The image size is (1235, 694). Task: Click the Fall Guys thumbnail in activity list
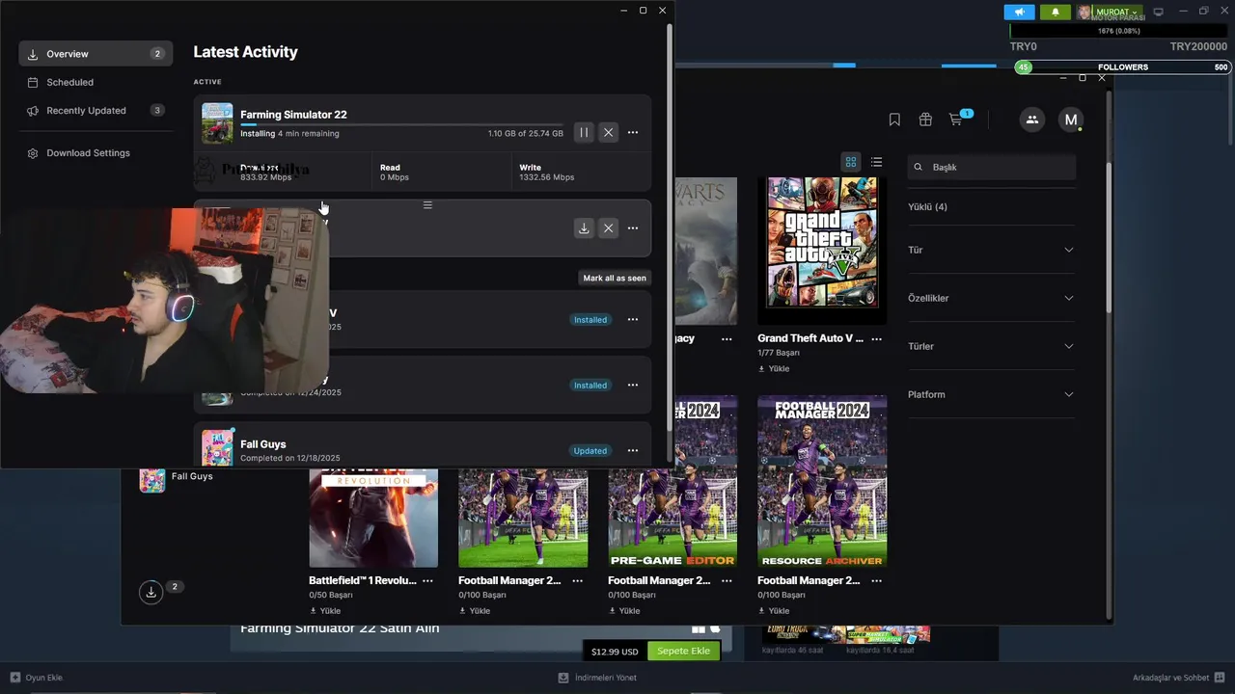click(x=217, y=448)
